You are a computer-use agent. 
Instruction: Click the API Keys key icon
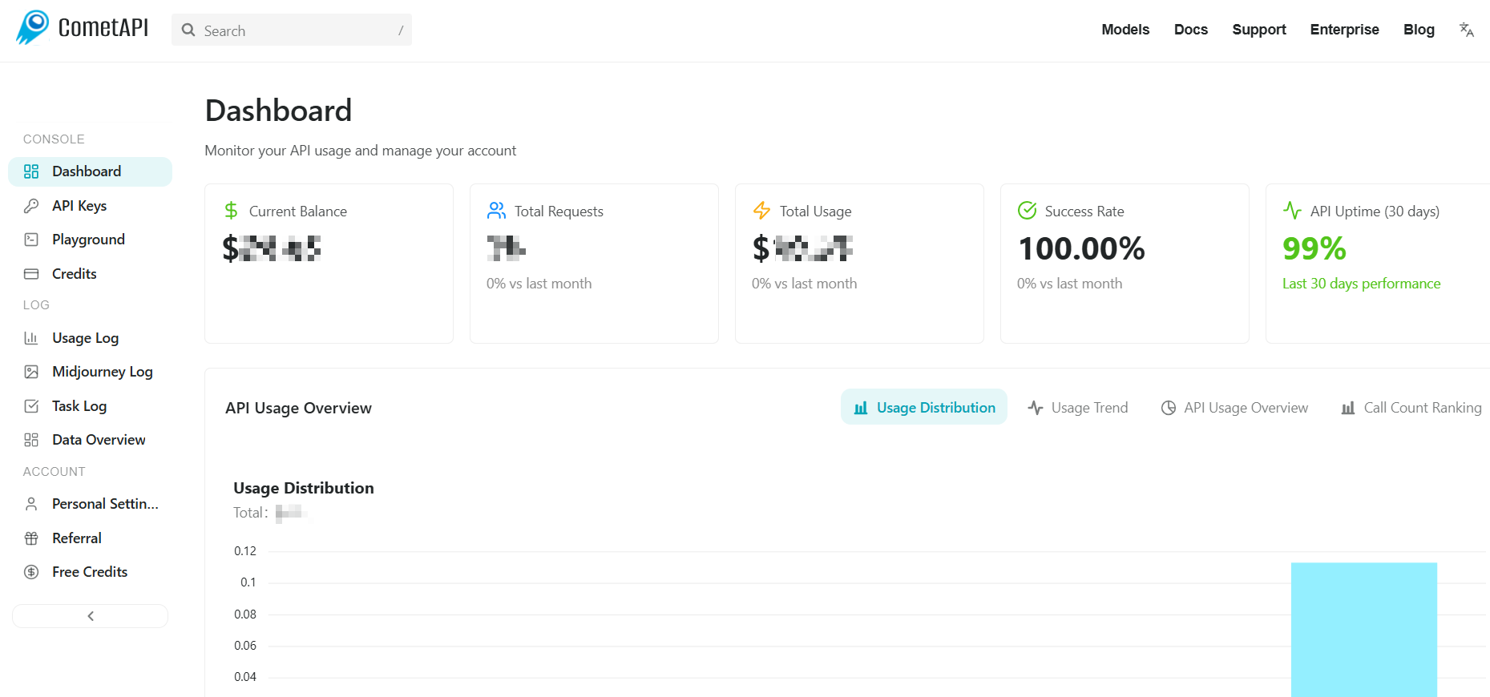click(x=31, y=206)
